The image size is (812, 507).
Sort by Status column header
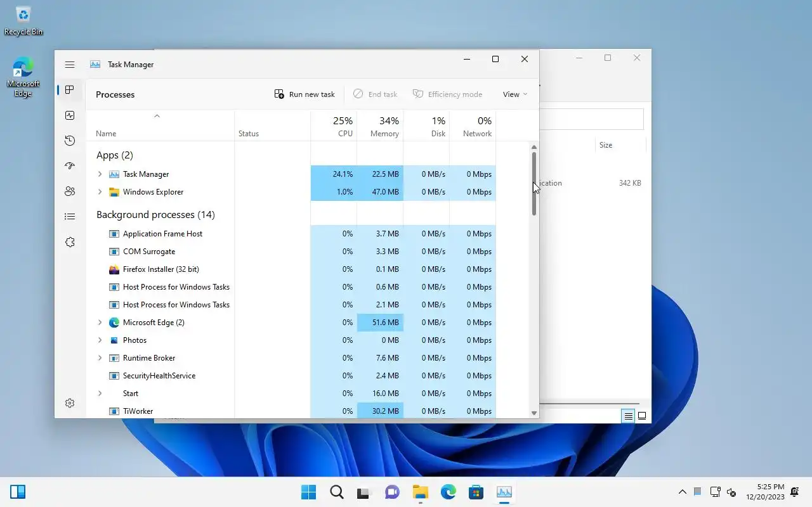(273, 125)
